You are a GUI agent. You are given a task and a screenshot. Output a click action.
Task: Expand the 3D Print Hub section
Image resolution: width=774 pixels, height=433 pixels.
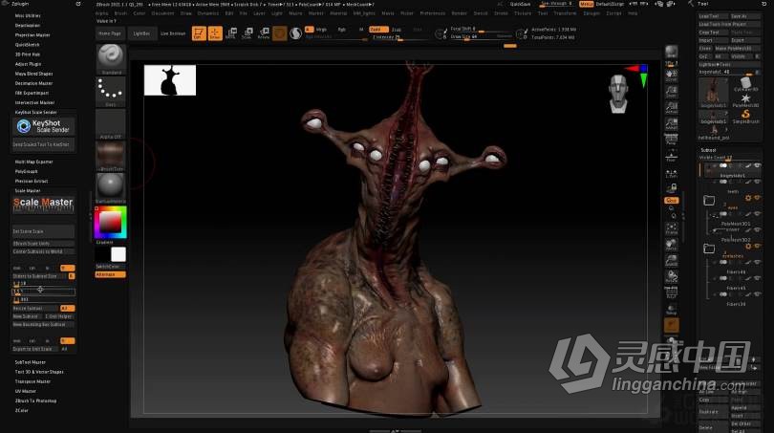coord(27,54)
